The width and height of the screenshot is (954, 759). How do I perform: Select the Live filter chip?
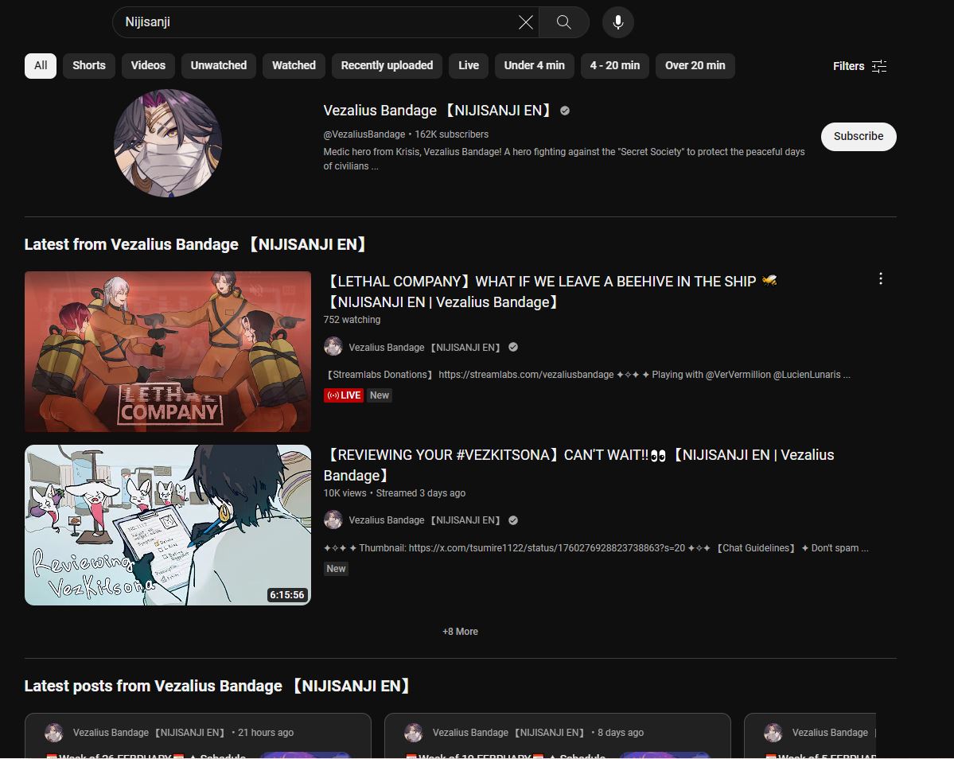click(x=469, y=66)
